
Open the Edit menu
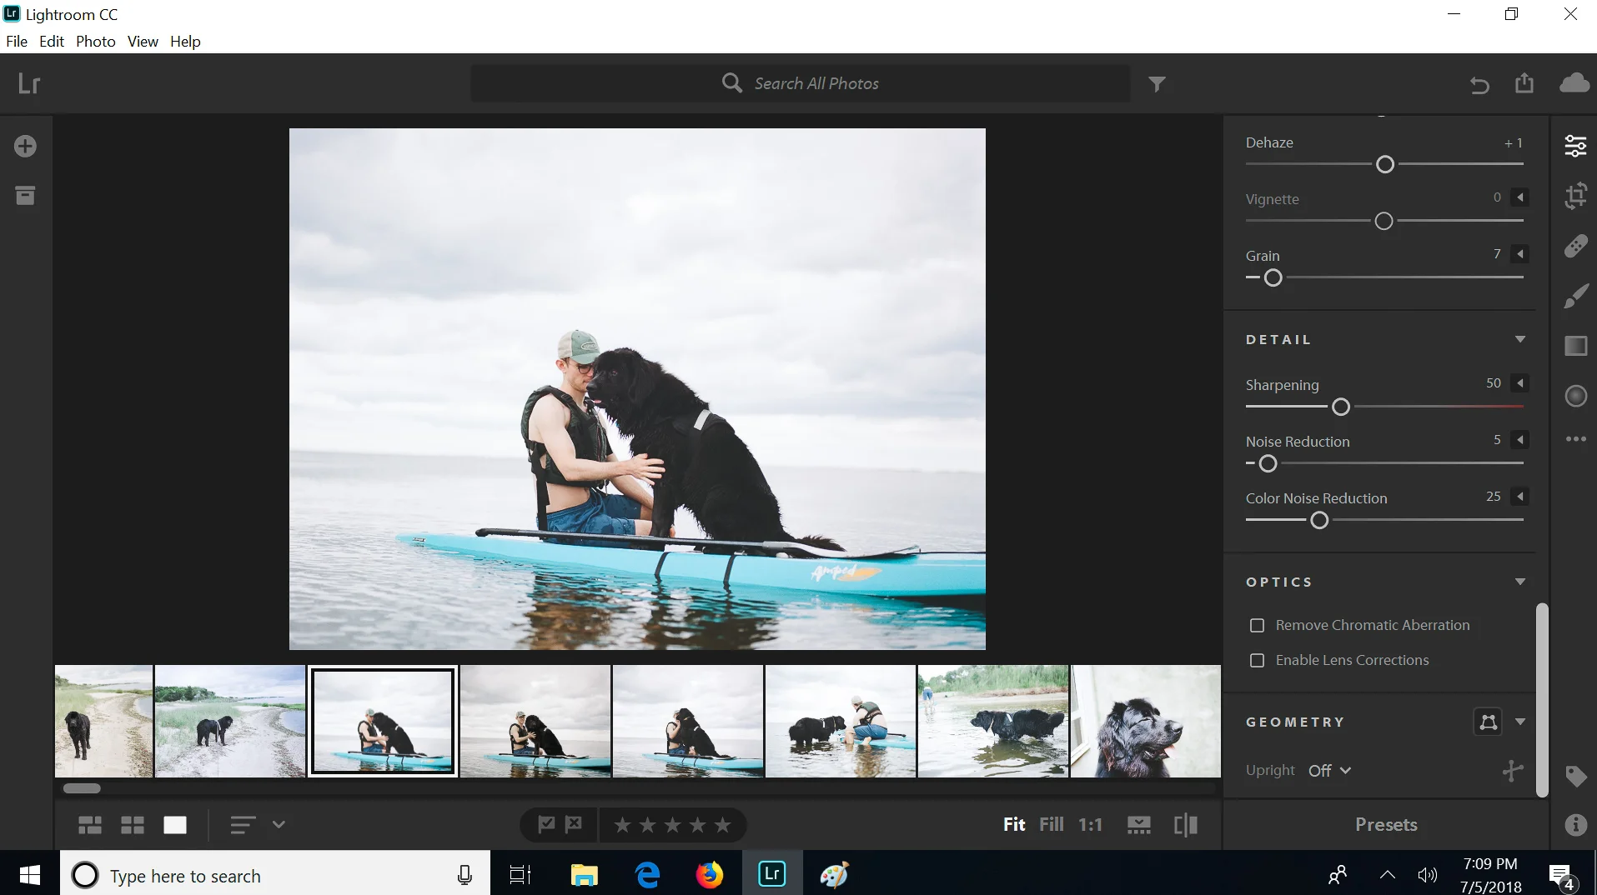pyautogui.click(x=52, y=42)
